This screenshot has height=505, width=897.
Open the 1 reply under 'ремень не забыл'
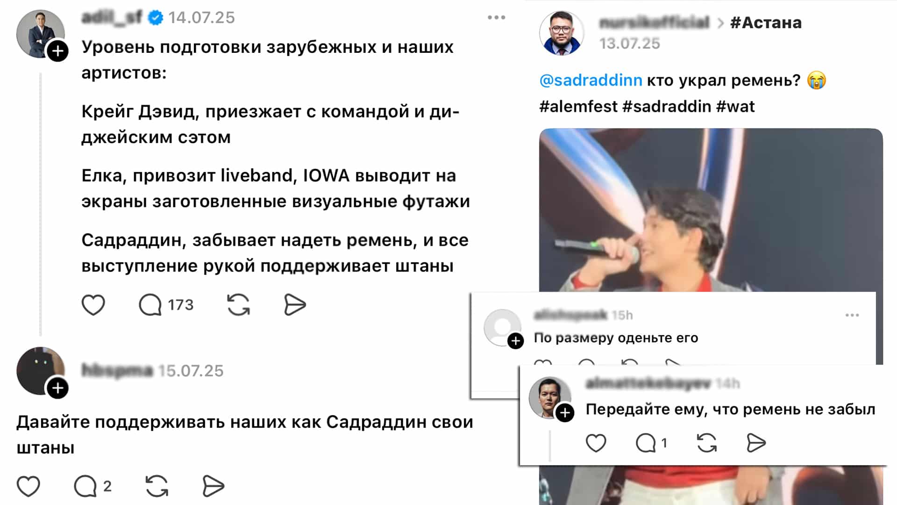point(651,443)
